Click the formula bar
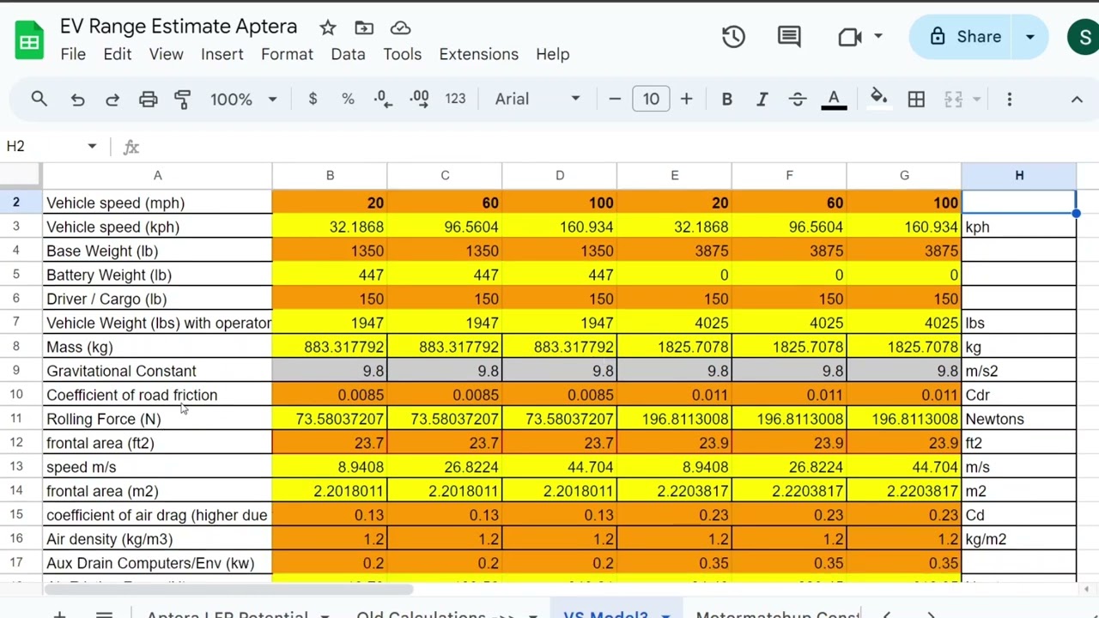The width and height of the screenshot is (1099, 618). (618, 146)
